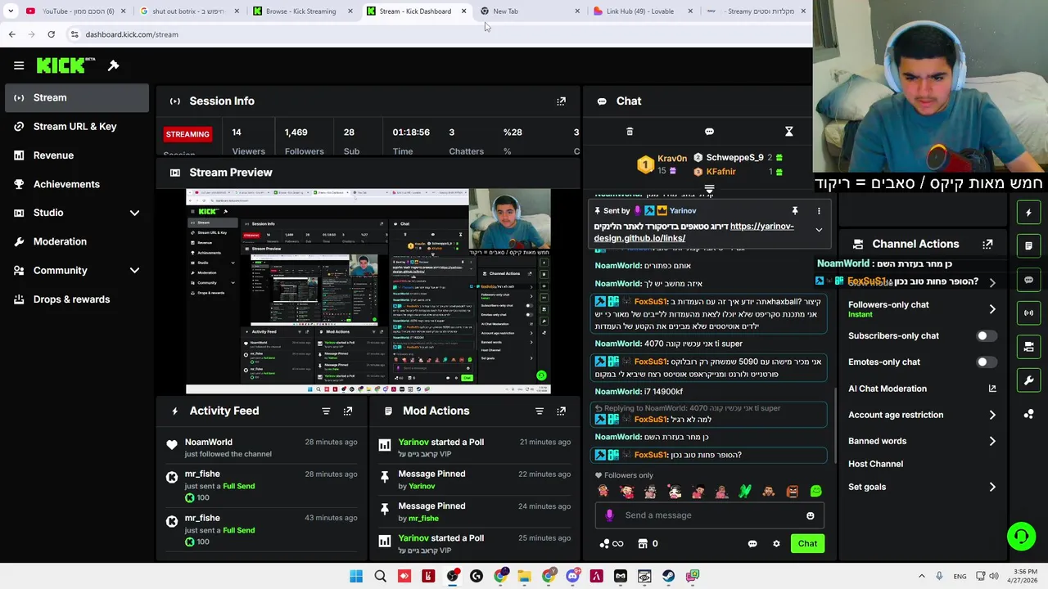
Task: Open Windows taskbar search
Action: [x=380, y=577]
